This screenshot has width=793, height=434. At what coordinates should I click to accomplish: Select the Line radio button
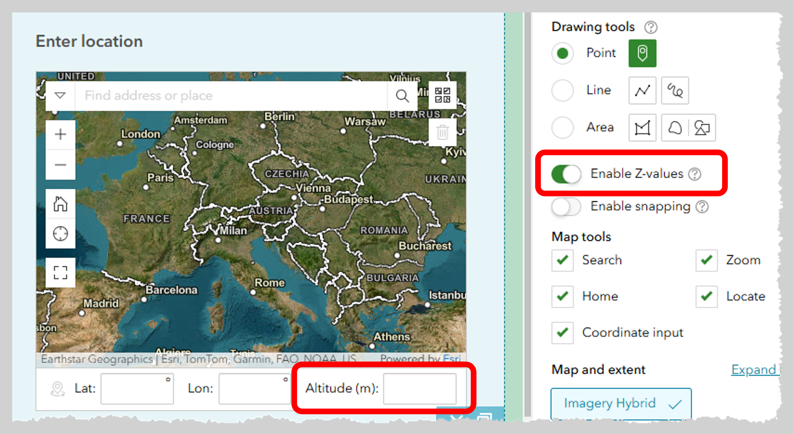(562, 90)
